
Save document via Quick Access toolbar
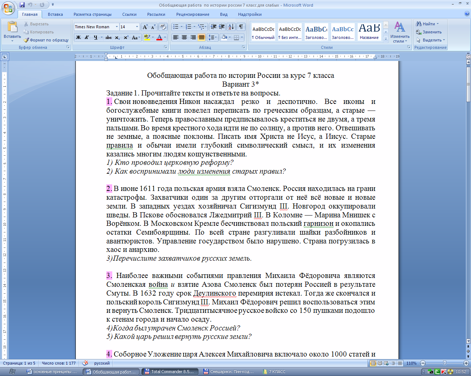22,5
